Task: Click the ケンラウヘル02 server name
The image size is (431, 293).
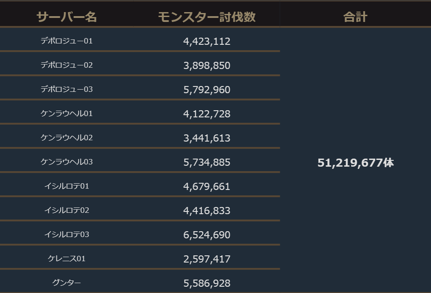Action: (66, 138)
